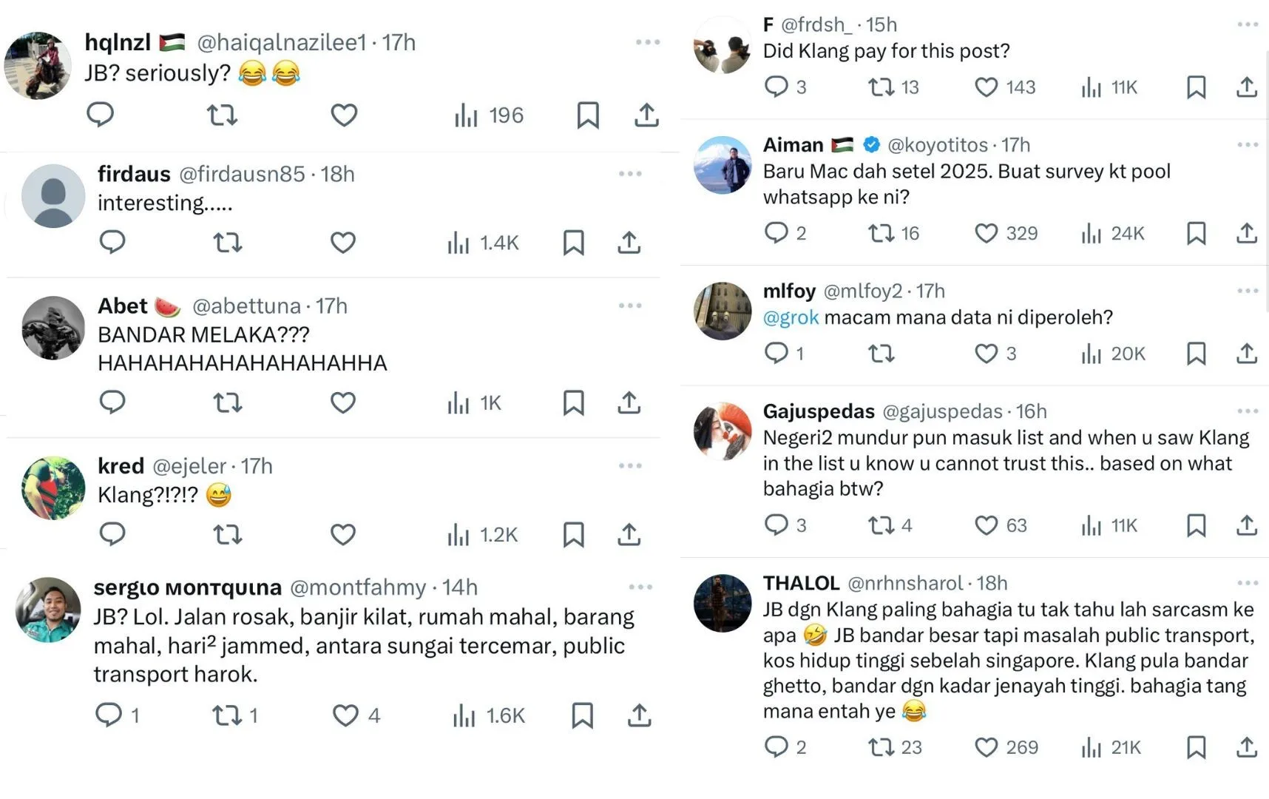Open more options on hqlnzl's tweet
The height and width of the screenshot is (799, 1269).
648,42
